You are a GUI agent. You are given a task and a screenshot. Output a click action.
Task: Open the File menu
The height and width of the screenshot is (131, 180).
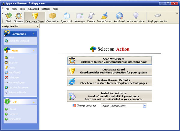(x=7, y=9)
